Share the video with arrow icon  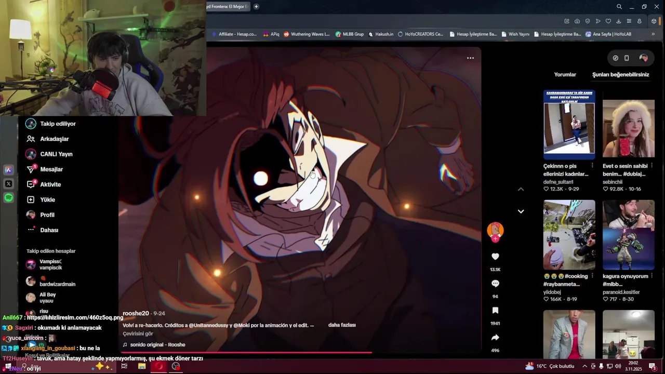point(495,338)
